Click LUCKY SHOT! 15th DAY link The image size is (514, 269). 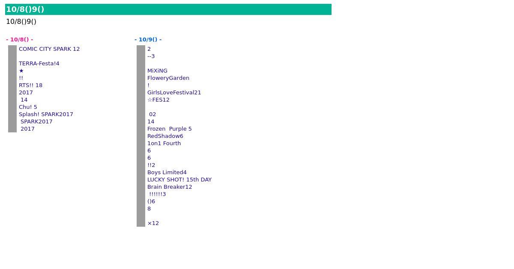coord(179,180)
